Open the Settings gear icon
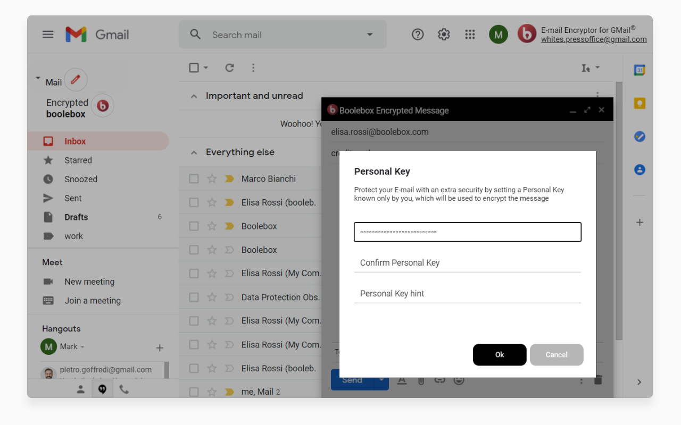Viewport: 681px width, 425px height. pyautogui.click(x=444, y=35)
